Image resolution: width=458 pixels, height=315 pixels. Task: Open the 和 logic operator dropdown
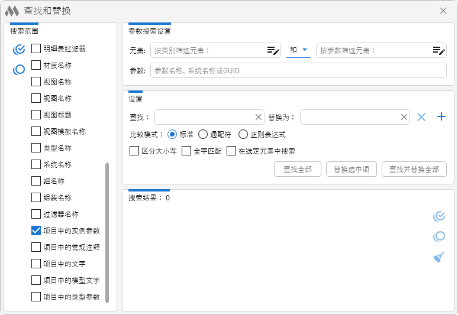tap(299, 50)
